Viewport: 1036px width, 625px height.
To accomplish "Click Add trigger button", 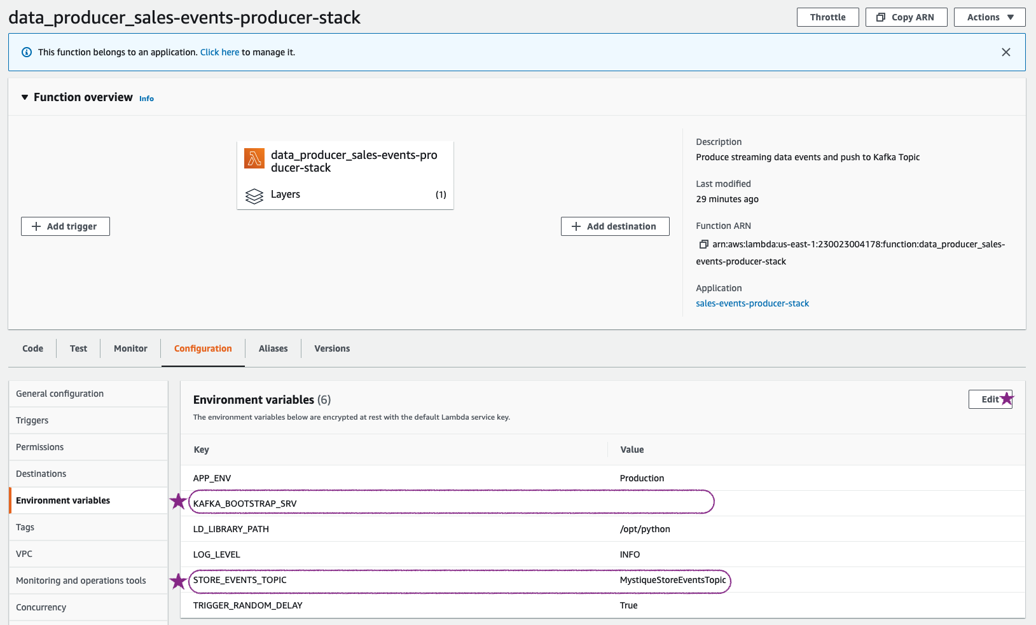I will tap(66, 226).
